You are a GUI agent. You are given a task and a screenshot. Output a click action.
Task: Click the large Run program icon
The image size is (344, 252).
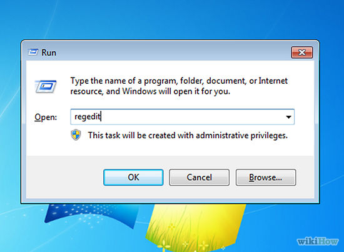click(x=46, y=86)
